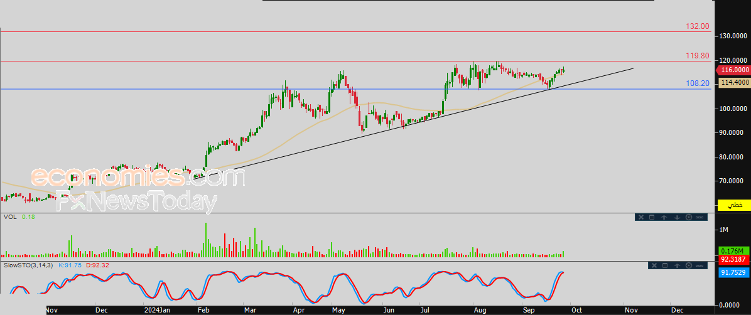Click the Oct date axis label

point(575,310)
